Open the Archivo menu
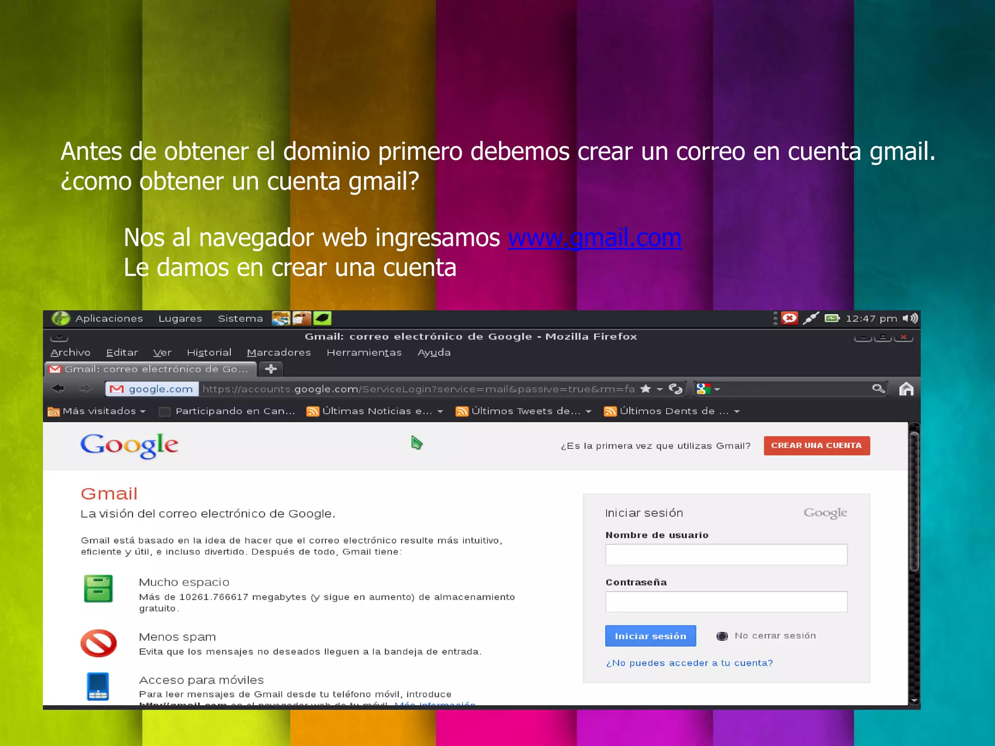This screenshot has width=995, height=746. pyautogui.click(x=70, y=353)
